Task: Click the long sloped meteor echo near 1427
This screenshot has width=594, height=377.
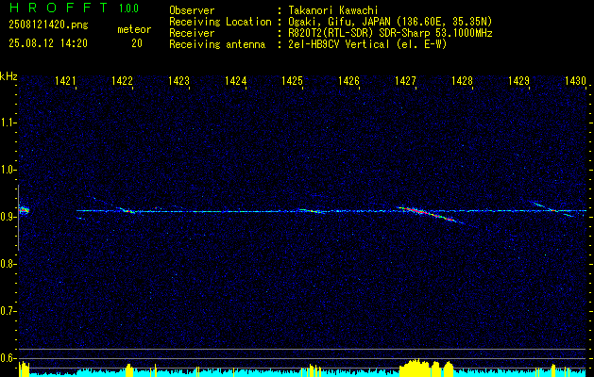Action: [x=432, y=215]
